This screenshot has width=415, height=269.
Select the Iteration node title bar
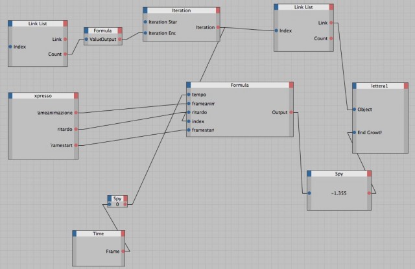pos(182,10)
